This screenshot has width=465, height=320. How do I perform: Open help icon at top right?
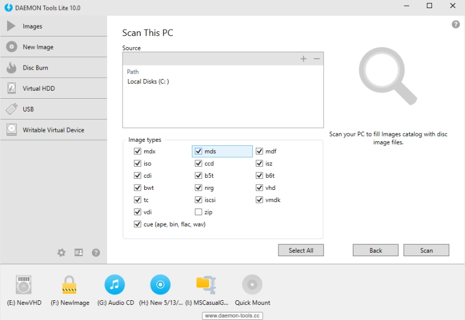(456, 24)
